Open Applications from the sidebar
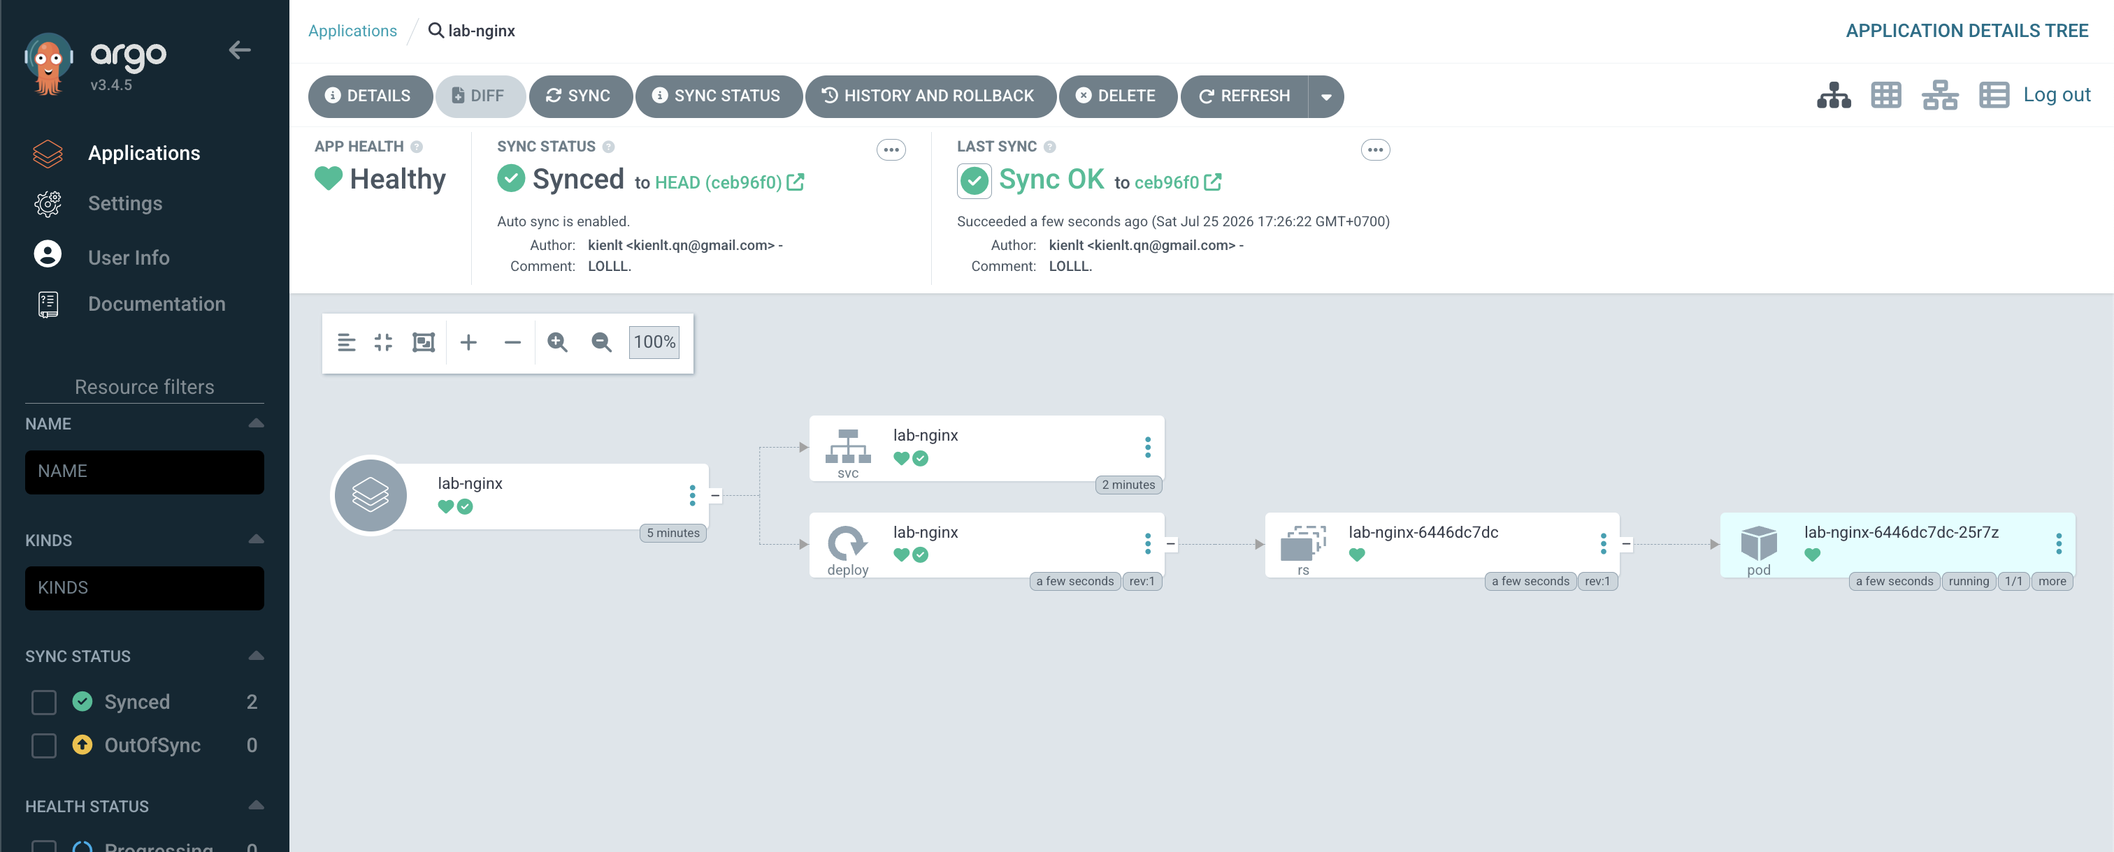Image resolution: width=2114 pixels, height=852 pixels. tap(143, 154)
